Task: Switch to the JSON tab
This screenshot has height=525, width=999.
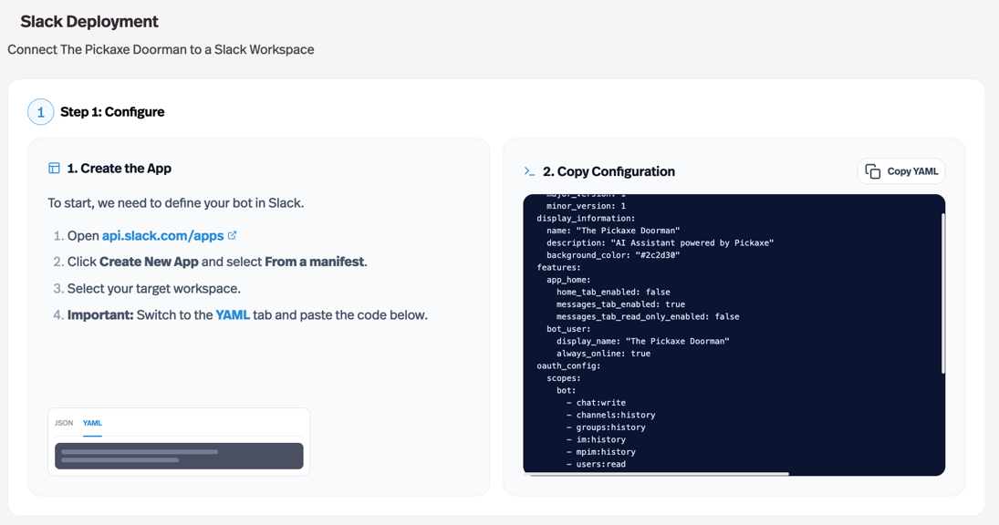Action: pos(63,423)
